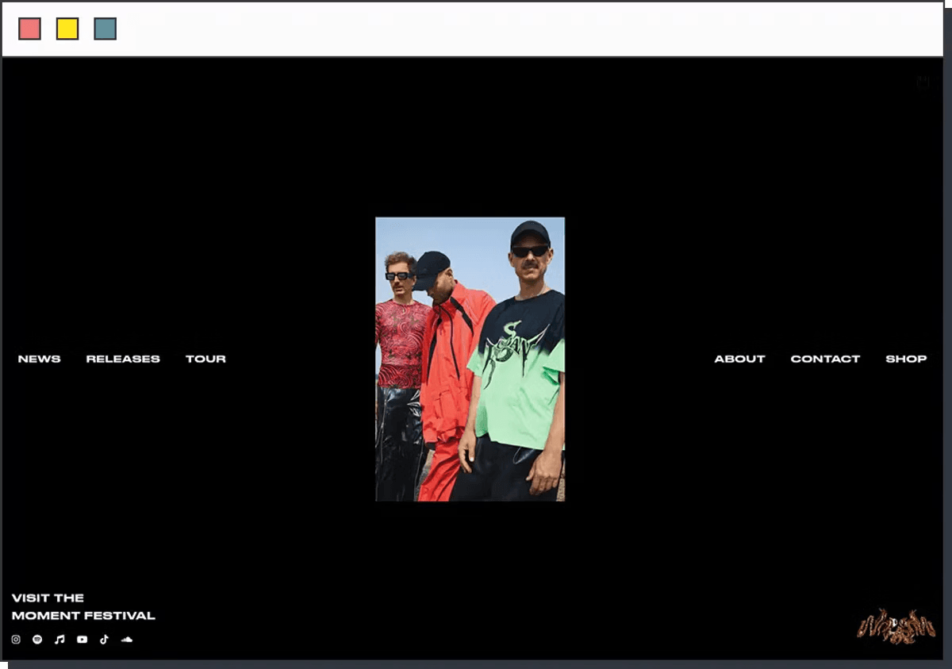This screenshot has height=669, width=952.
Task: Open the Spotify icon in the footer
Action: point(37,640)
